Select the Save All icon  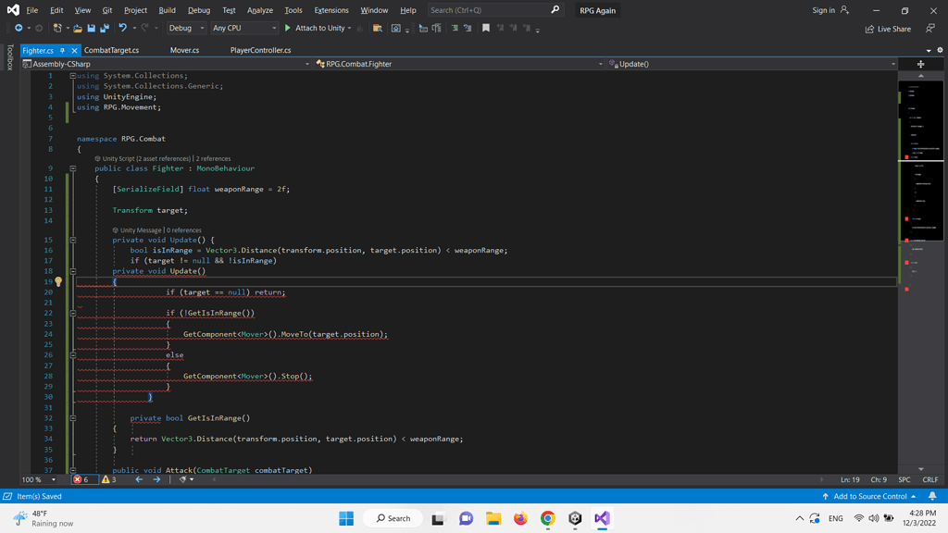(106, 29)
